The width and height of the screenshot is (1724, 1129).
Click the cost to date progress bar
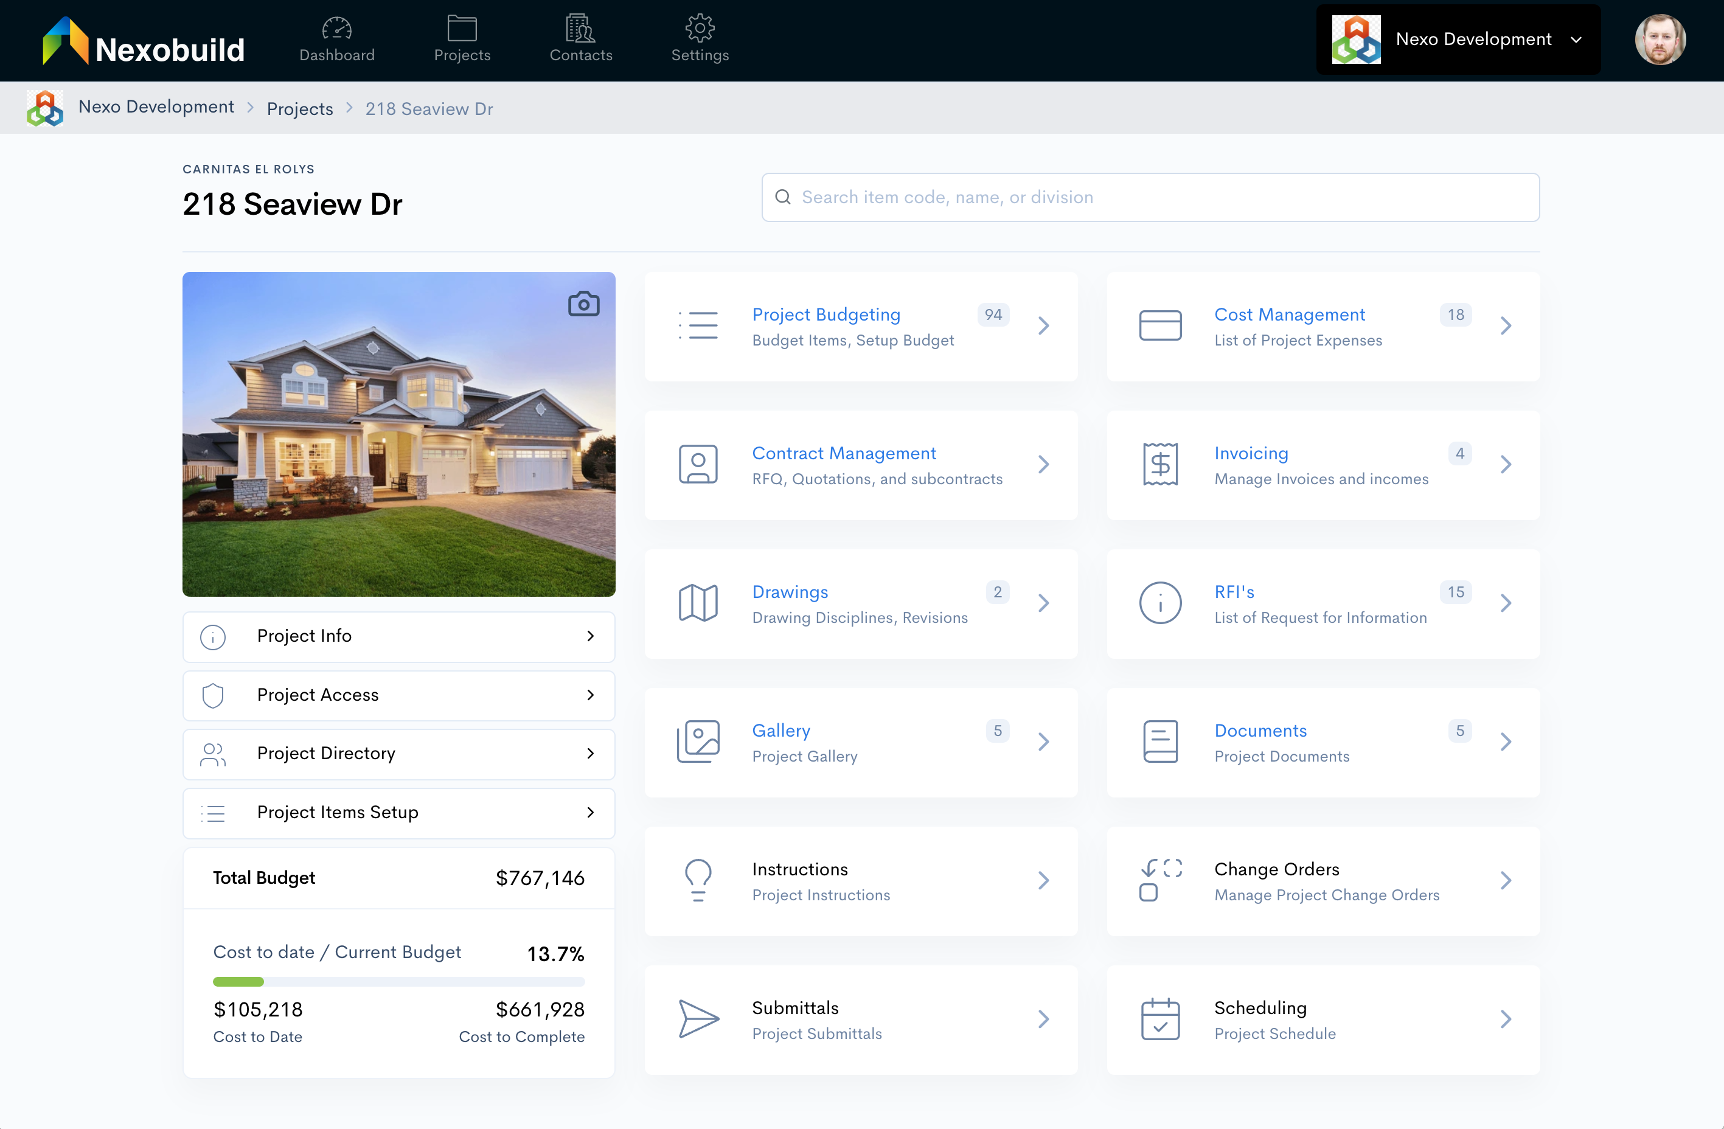point(398,981)
